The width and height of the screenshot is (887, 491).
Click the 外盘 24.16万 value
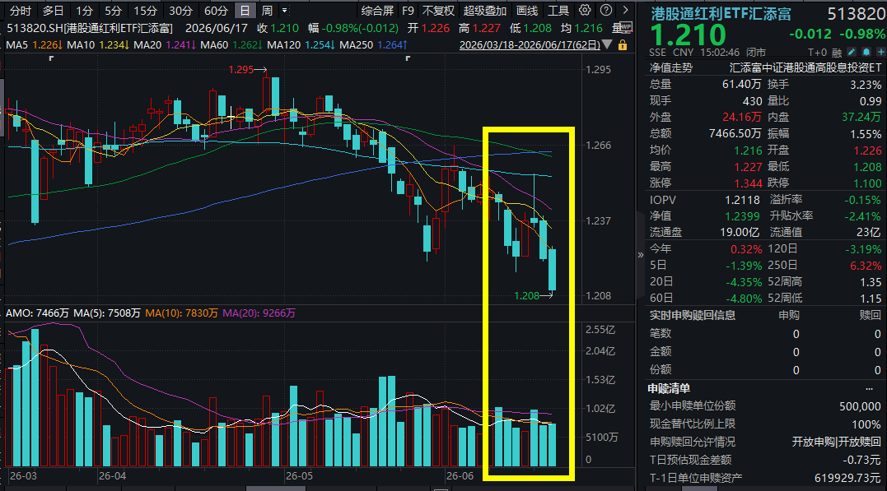point(741,117)
